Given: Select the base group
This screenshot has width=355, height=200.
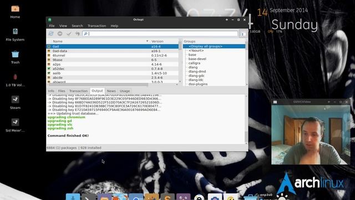Looking at the screenshot, I should [192, 54].
